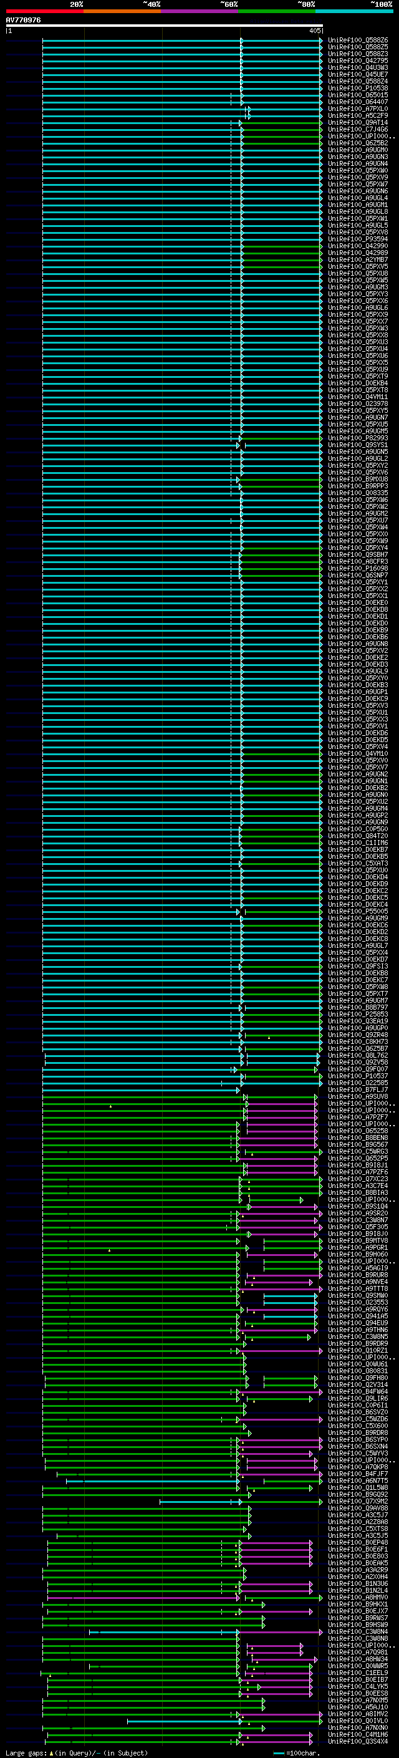399x1758 pixels.
Task: Select hit label UniRef100_Q9ZR48
Action: pos(358,1035)
